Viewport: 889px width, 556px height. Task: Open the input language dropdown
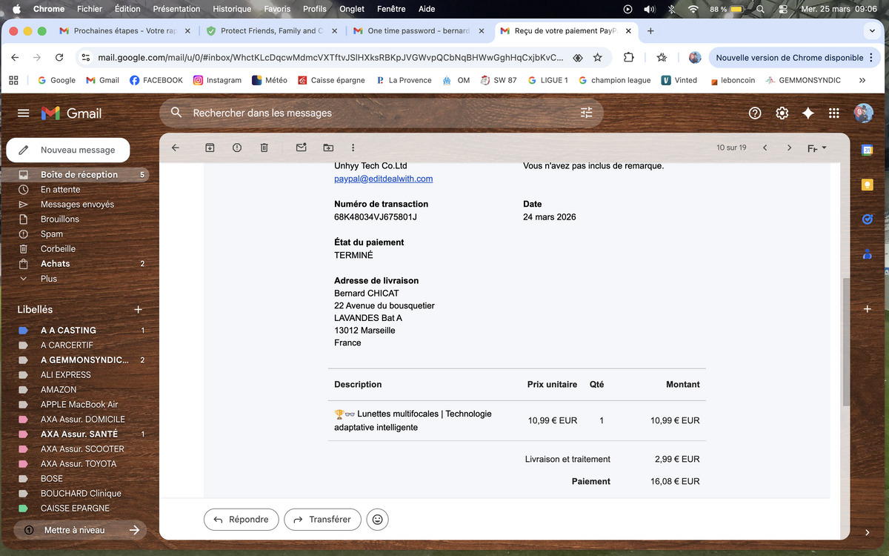[x=816, y=148]
